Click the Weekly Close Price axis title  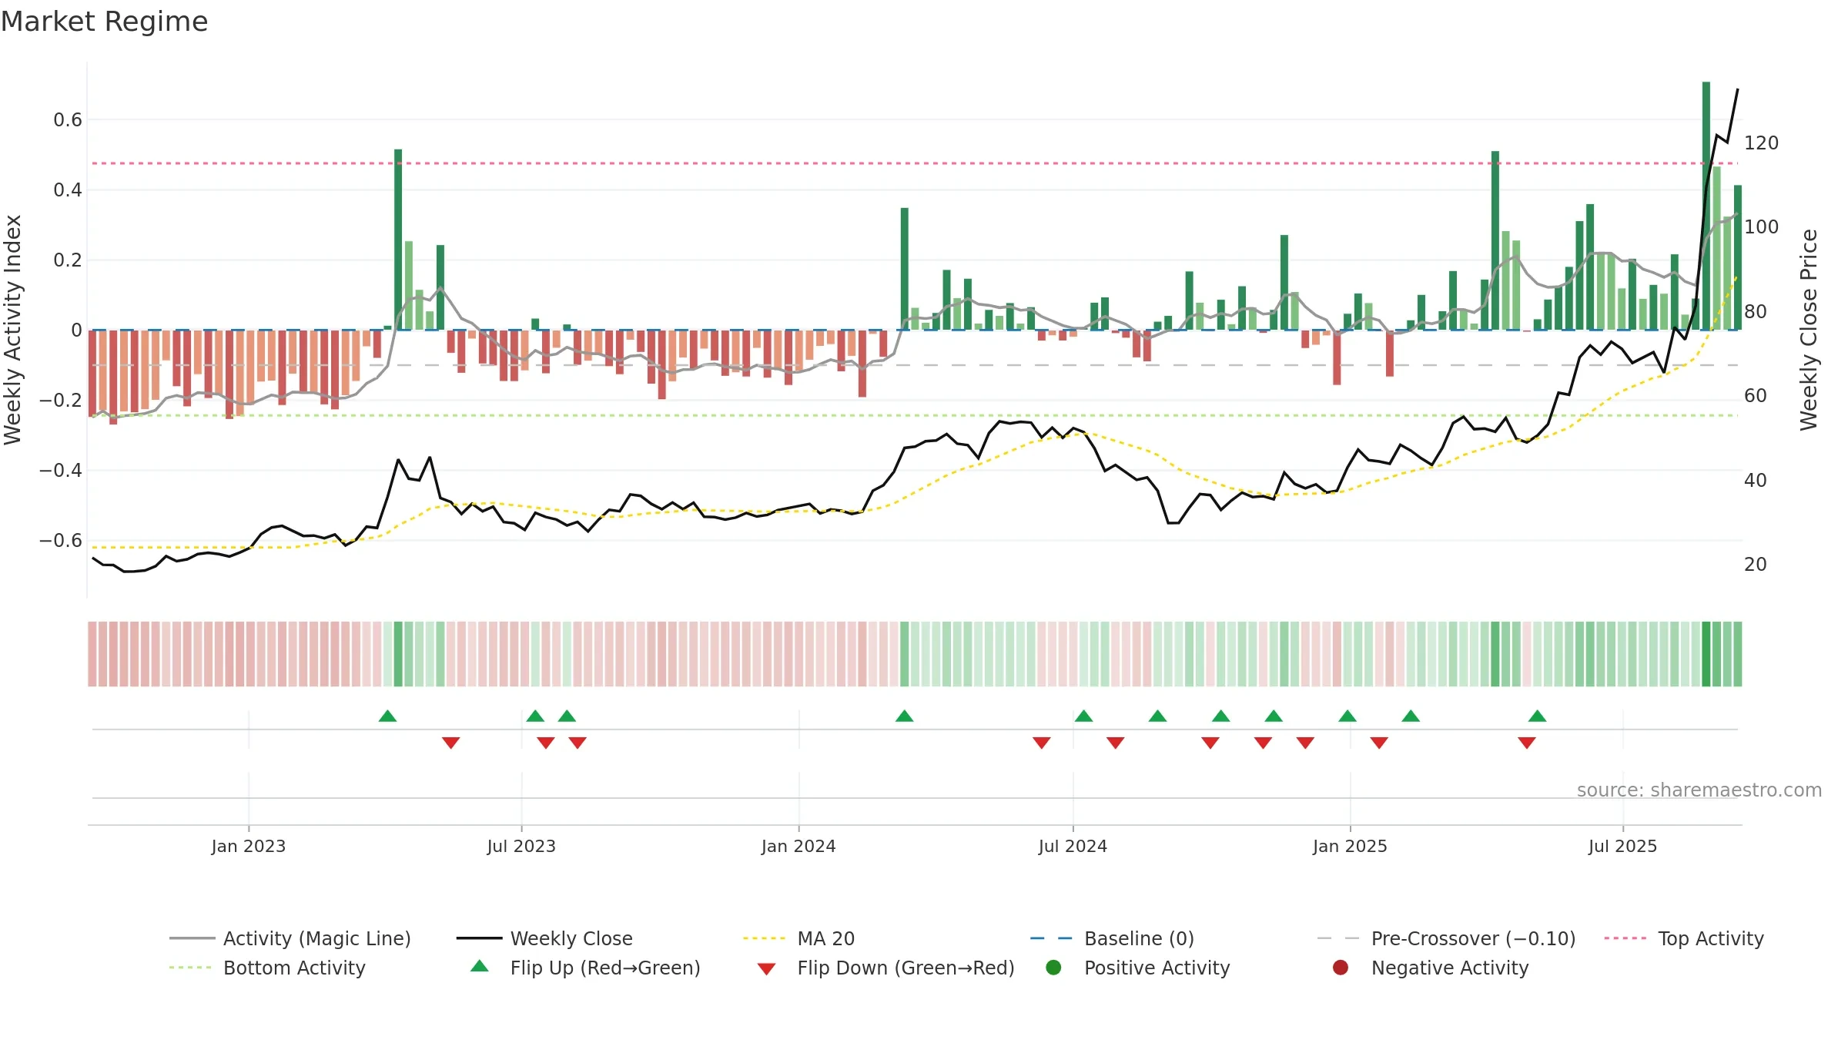[x=1809, y=330]
